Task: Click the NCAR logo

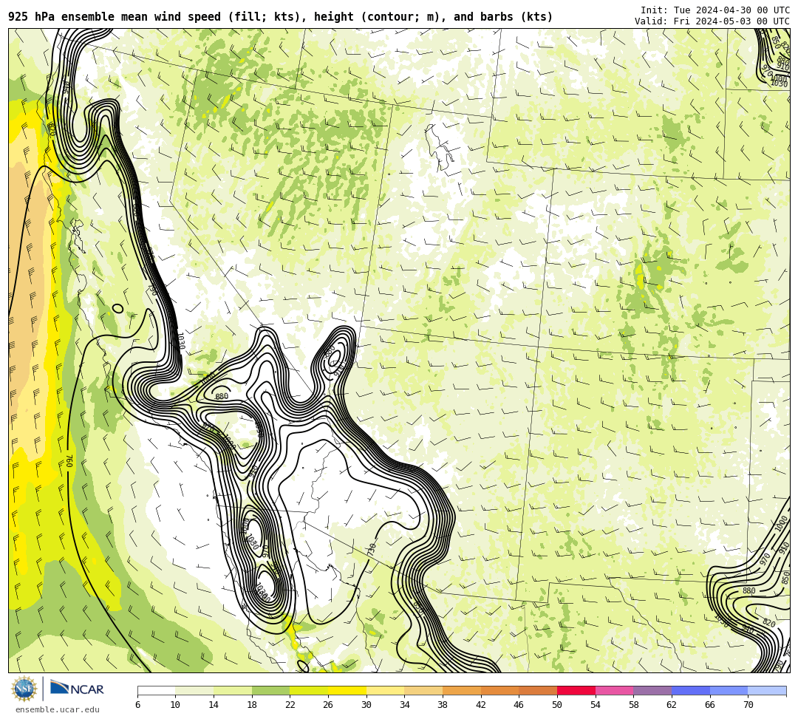Action: [77, 689]
